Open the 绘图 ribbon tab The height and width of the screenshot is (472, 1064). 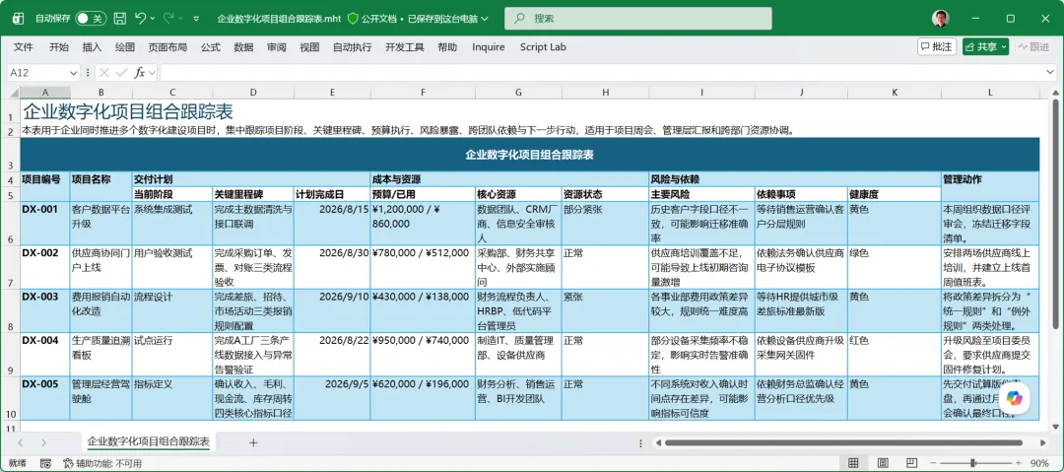coord(125,47)
